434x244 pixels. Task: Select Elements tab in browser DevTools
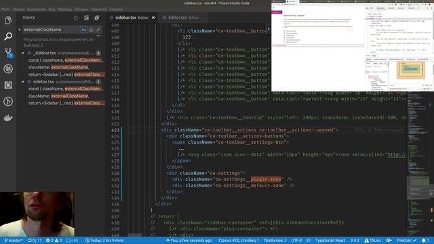coord(380,8)
